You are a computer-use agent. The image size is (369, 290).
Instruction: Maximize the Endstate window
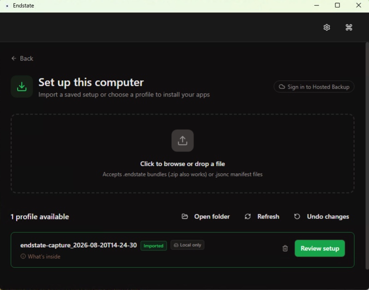point(337,5)
